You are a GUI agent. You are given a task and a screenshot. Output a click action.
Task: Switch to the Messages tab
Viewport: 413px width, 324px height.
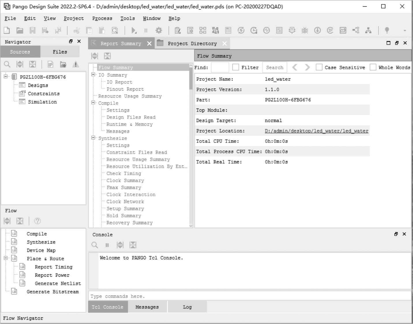point(147,307)
